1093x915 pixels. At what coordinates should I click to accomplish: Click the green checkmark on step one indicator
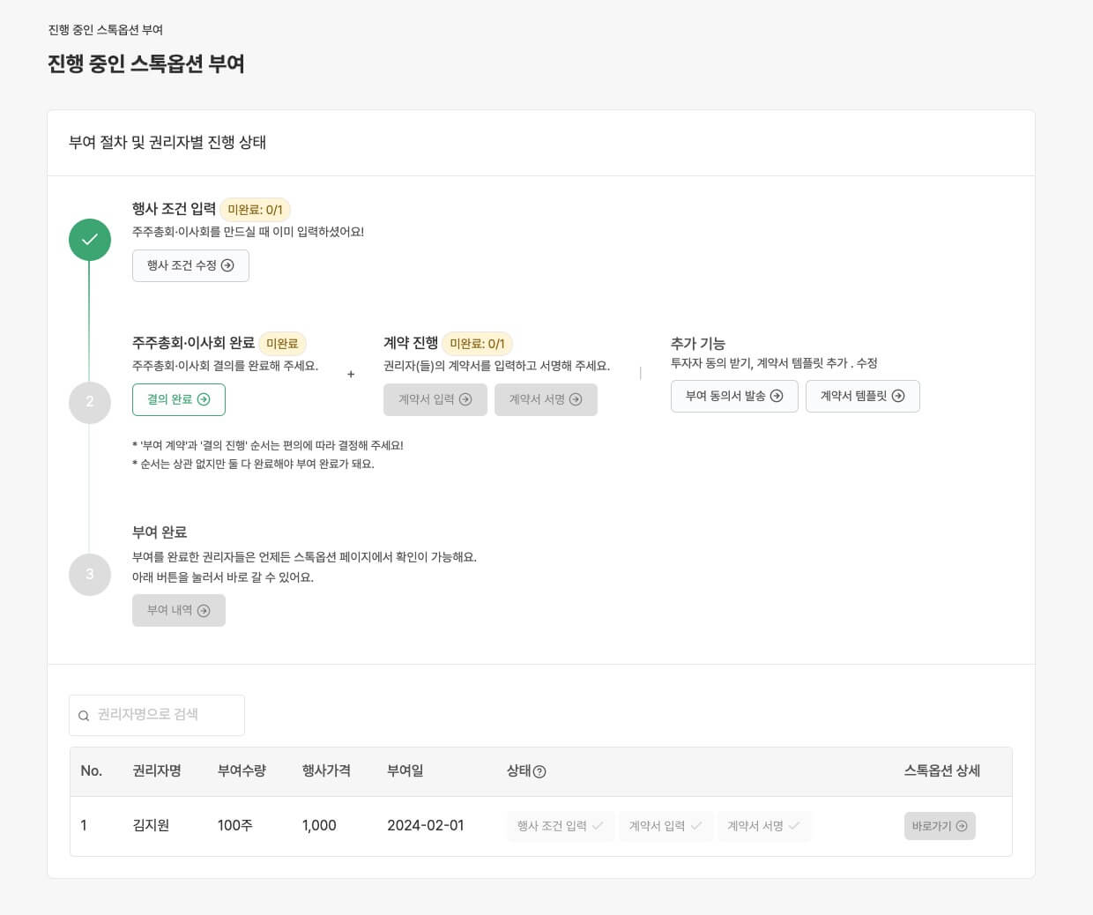click(89, 239)
